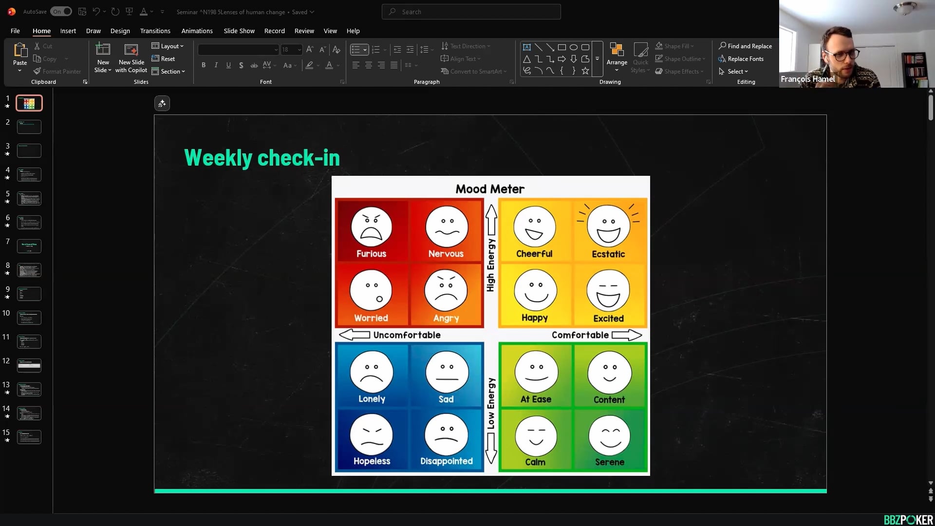This screenshot has height=526, width=935.
Task: Click the Reset slide button
Action: (164, 58)
